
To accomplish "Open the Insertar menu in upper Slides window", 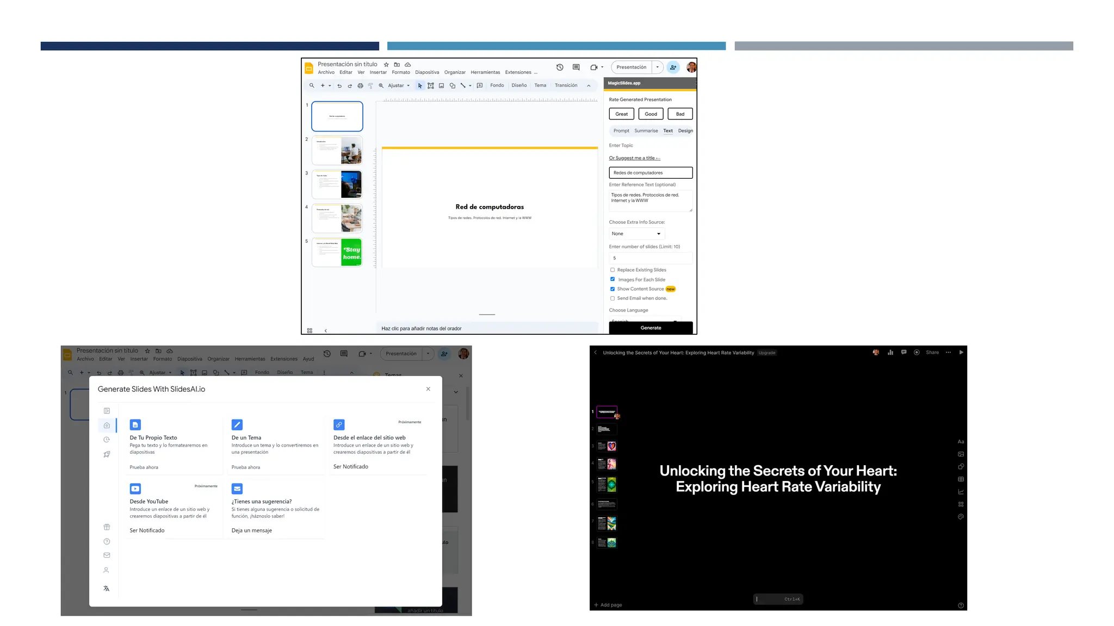I will coord(378,72).
